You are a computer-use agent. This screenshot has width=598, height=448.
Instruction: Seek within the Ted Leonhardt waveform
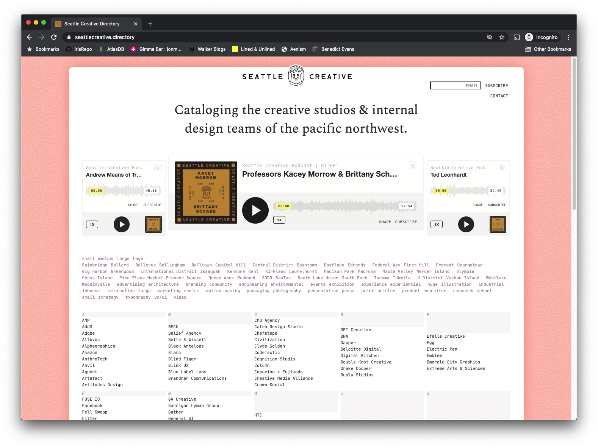tap(468, 191)
